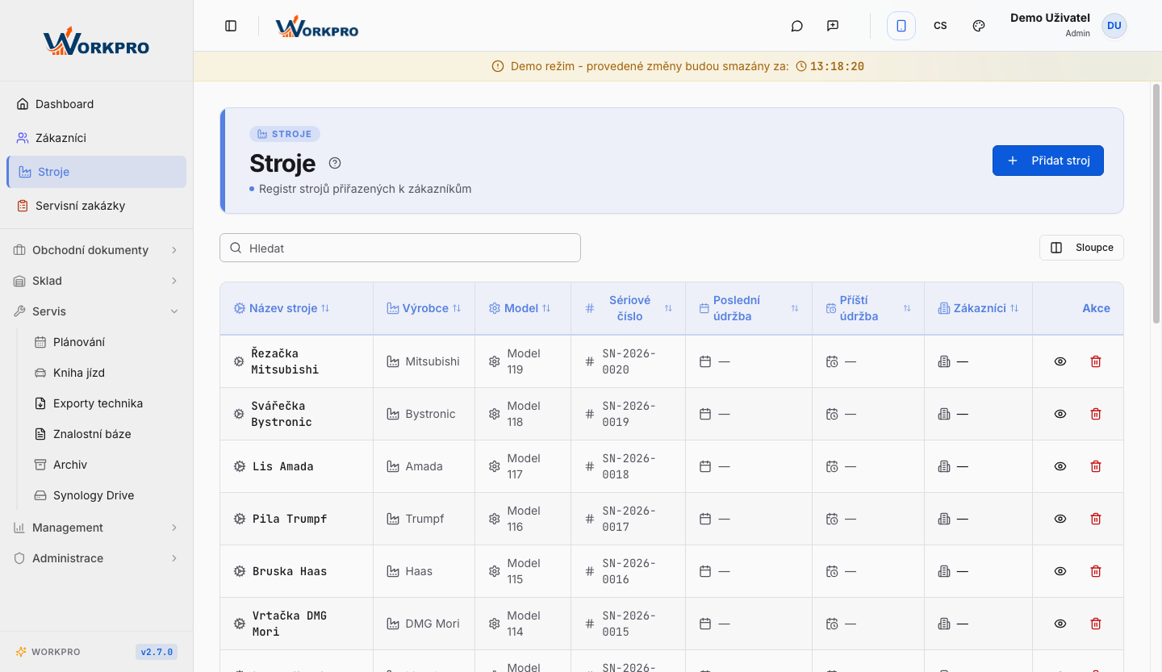Delete Vrtačka DMG Mori with trash icon

click(1096, 624)
